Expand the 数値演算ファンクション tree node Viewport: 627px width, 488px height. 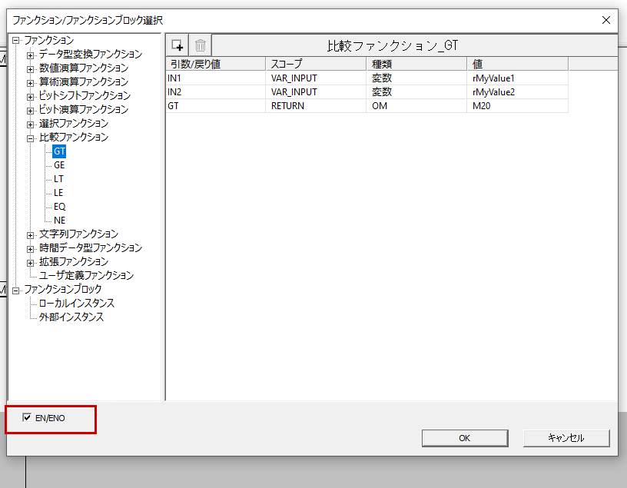click(x=31, y=68)
